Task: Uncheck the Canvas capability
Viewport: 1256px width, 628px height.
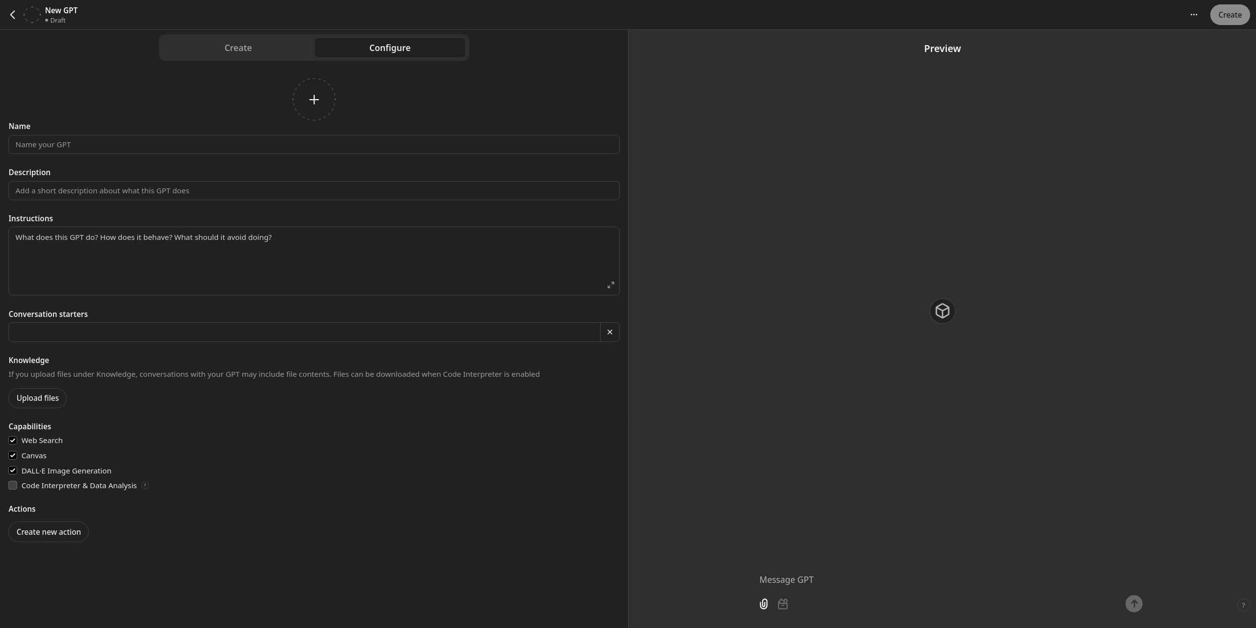Action: pyautogui.click(x=13, y=455)
